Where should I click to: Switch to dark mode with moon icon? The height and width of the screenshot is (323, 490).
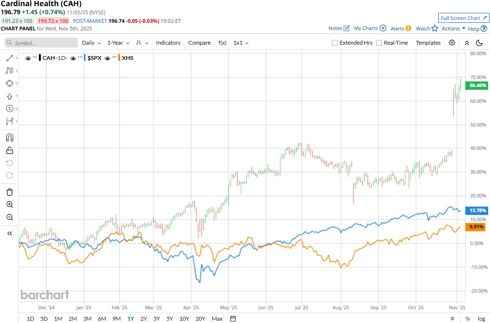(479, 43)
